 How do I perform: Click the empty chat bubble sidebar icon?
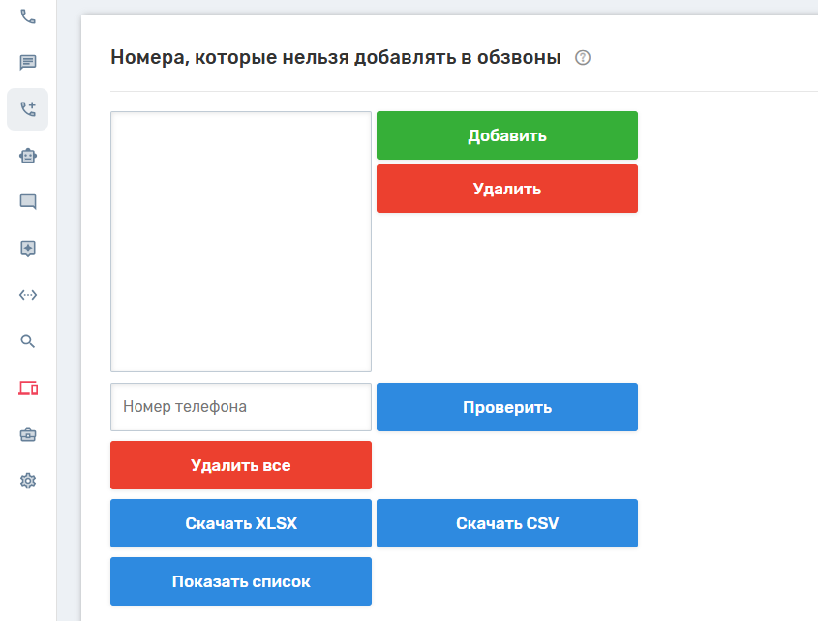click(x=28, y=202)
